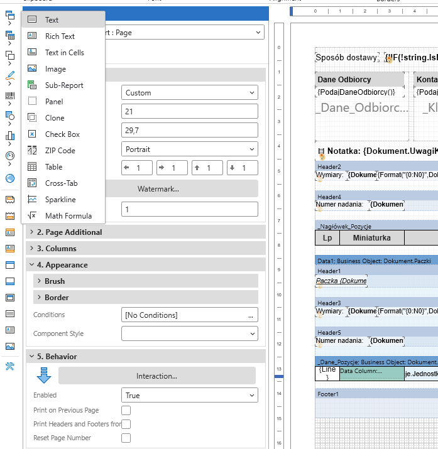Screen dimensions: 438x449
Task: Select the Barcode tool in left toolbar
Action: pos(9,96)
